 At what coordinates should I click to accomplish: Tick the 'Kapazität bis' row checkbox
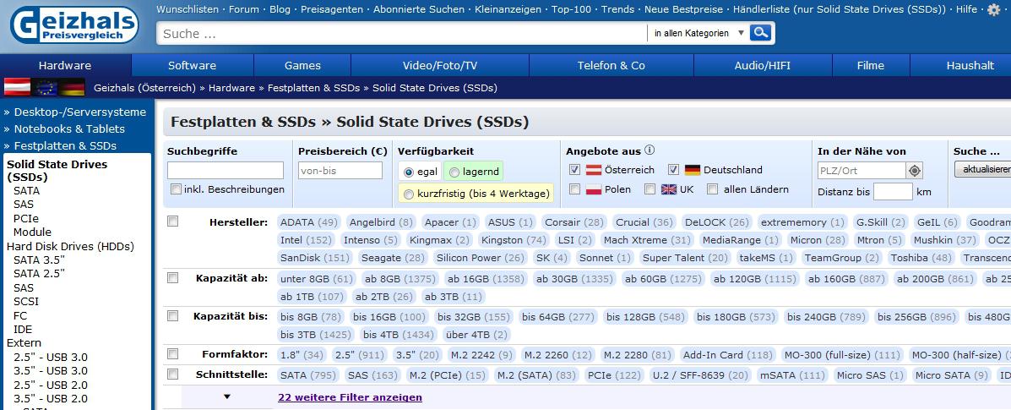click(x=173, y=315)
